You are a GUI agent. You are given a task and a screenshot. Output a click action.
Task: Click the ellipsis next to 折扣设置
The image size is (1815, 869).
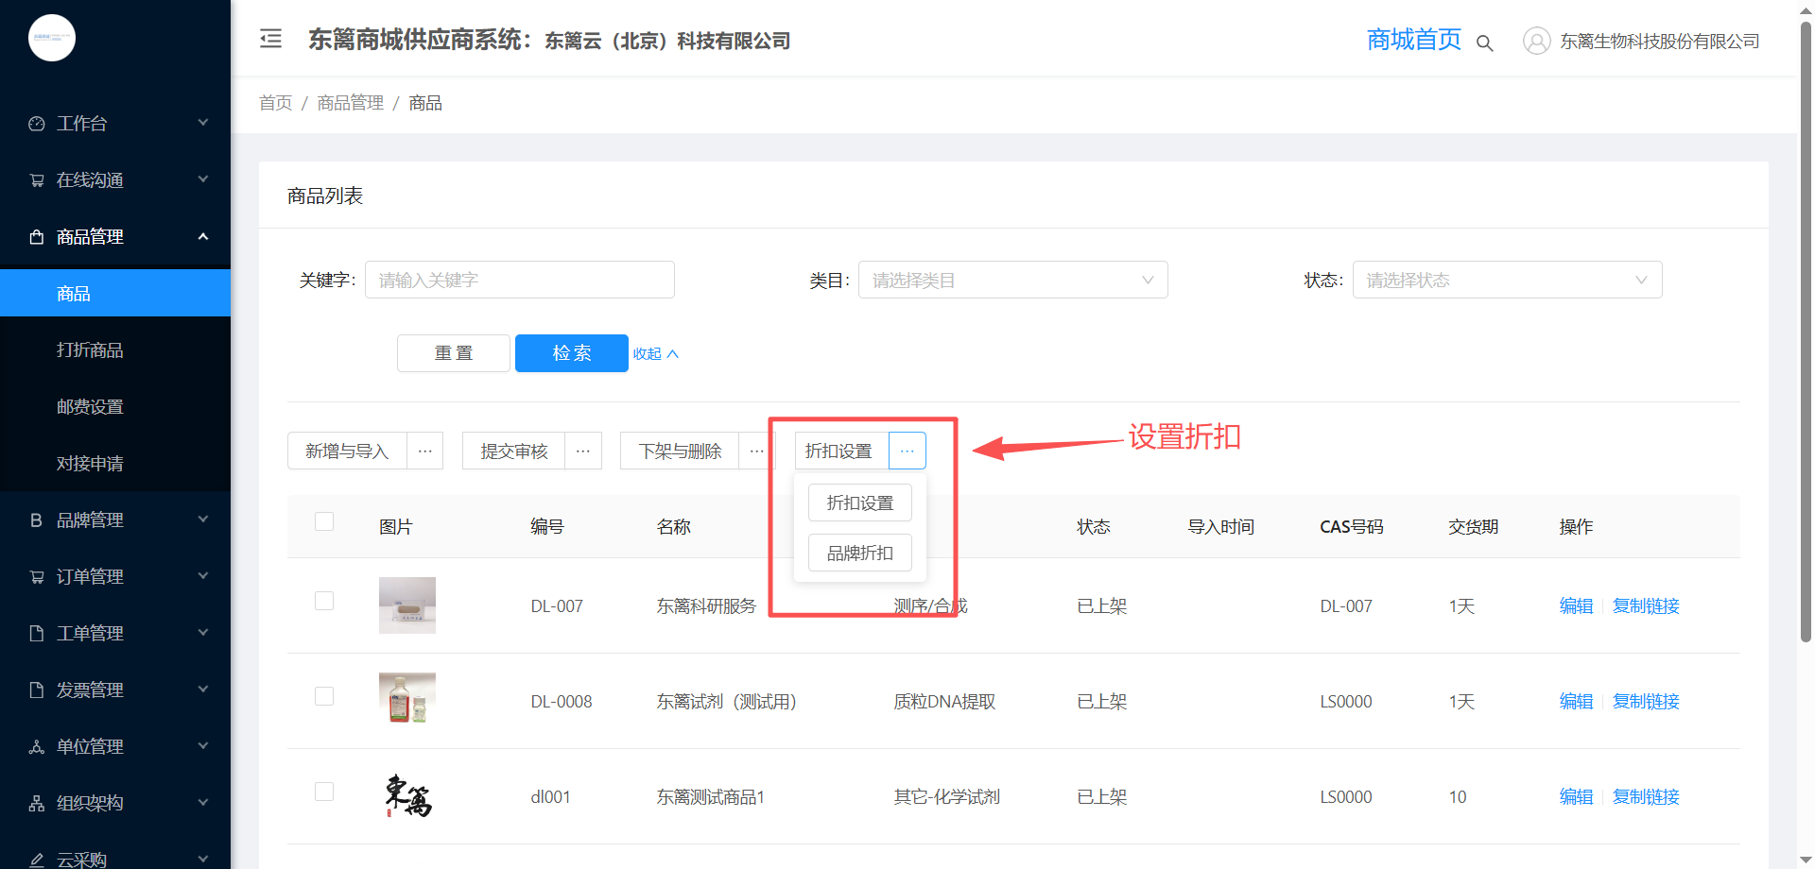click(x=907, y=451)
